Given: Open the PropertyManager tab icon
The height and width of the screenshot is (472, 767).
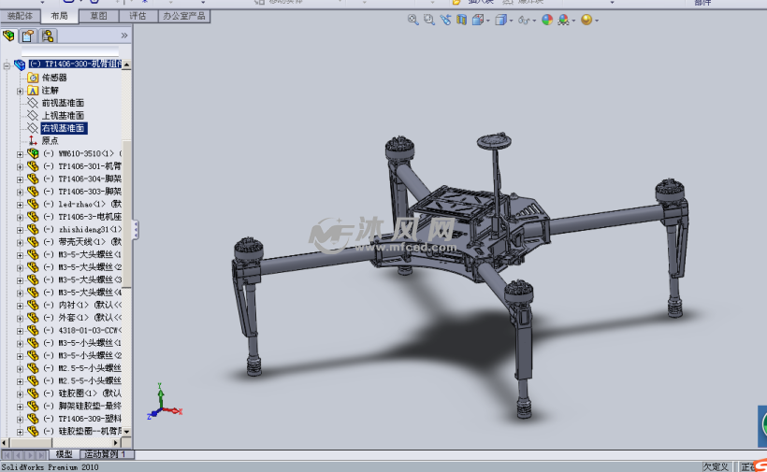Looking at the screenshot, I should coord(28,36).
